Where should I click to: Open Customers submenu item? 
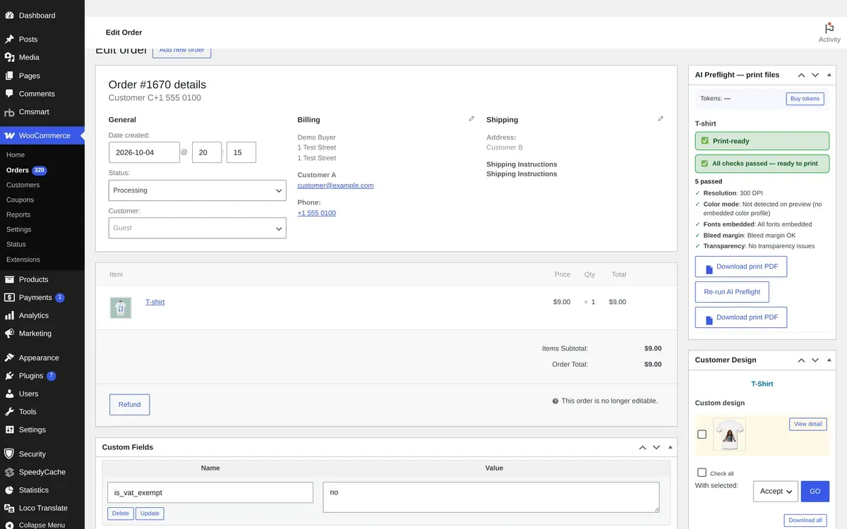(23, 185)
